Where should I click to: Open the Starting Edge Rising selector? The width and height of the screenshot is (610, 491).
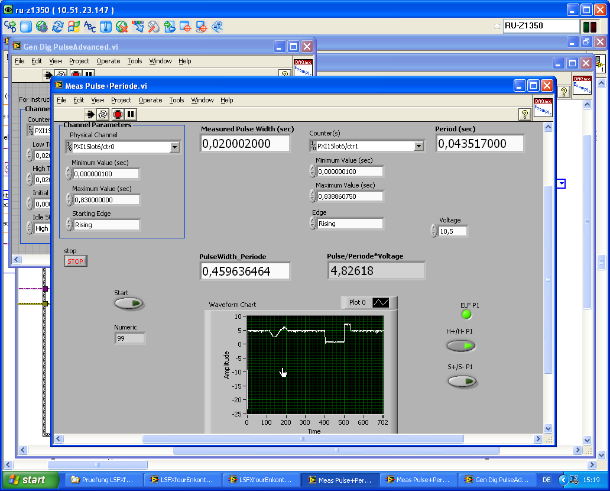(106, 225)
